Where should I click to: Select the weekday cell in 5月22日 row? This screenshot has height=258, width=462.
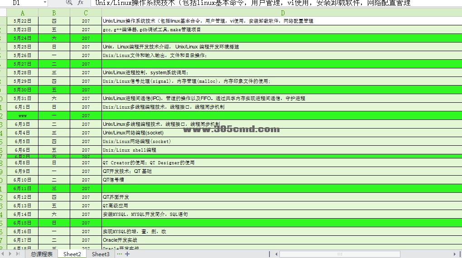pyautogui.click(x=54, y=21)
